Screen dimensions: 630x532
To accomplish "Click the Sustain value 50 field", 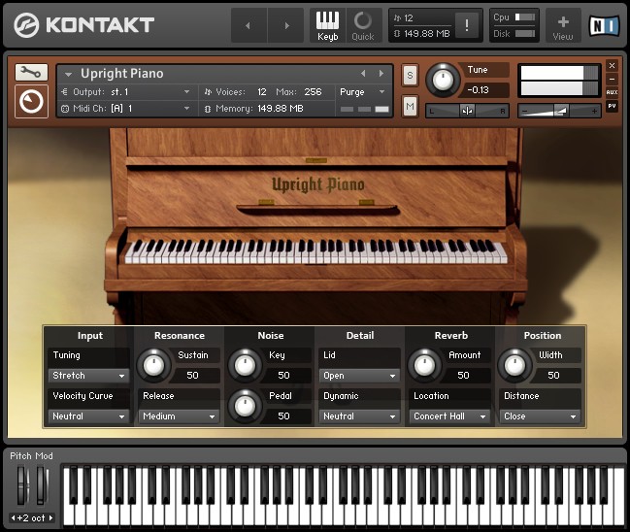I will [x=195, y=376].
